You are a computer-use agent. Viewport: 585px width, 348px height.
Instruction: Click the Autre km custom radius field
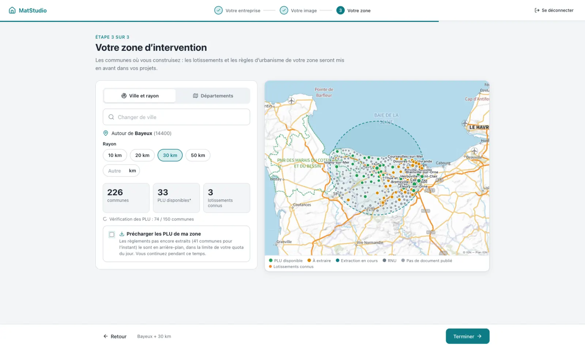[121, 171]
